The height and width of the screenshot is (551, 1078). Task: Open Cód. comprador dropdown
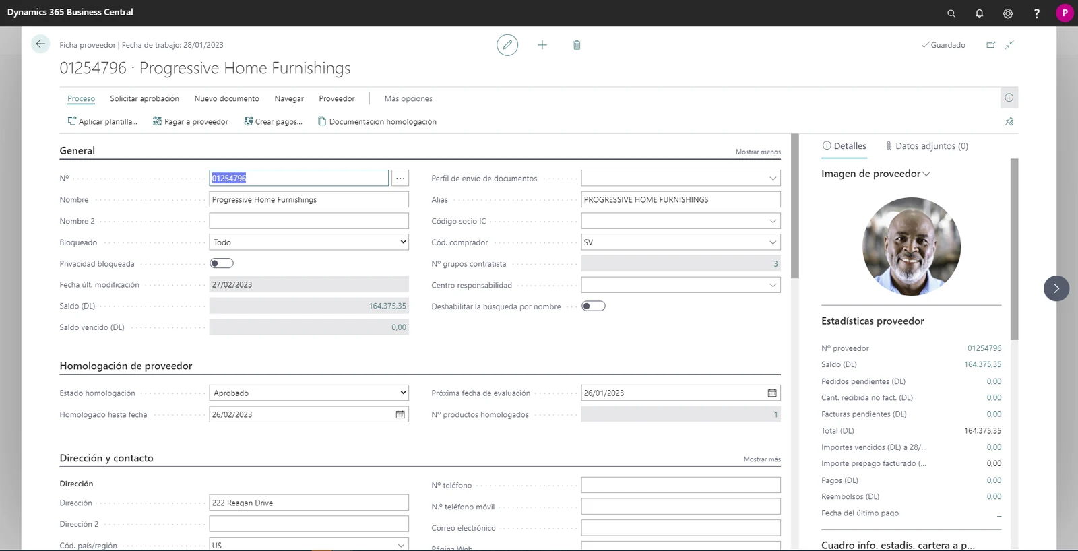pyautogui.click(x=772, y=242)
